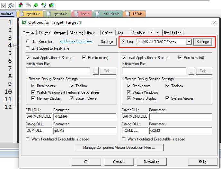Click Settings button beside J-LINK debugger
The height and width of the screenshot is (169, 221).
(202, 42)
